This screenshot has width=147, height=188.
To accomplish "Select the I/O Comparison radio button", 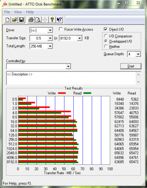I will [106, 36].
